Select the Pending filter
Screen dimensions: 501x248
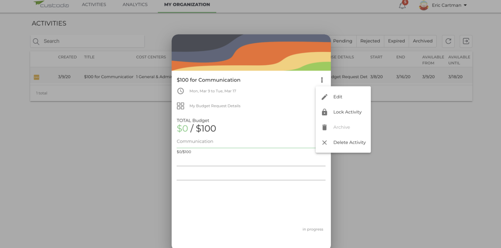click(342, 41)
